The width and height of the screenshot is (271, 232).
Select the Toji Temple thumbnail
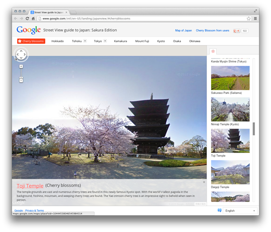tap(230, 141)
